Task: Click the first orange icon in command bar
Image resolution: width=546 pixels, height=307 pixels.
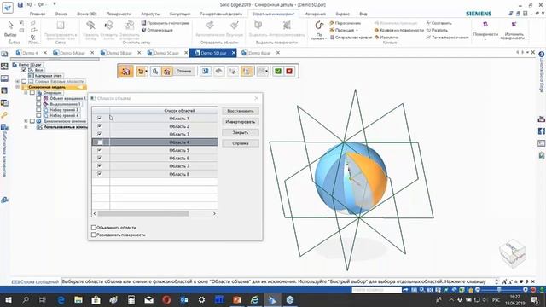Action: click(125, 72)
